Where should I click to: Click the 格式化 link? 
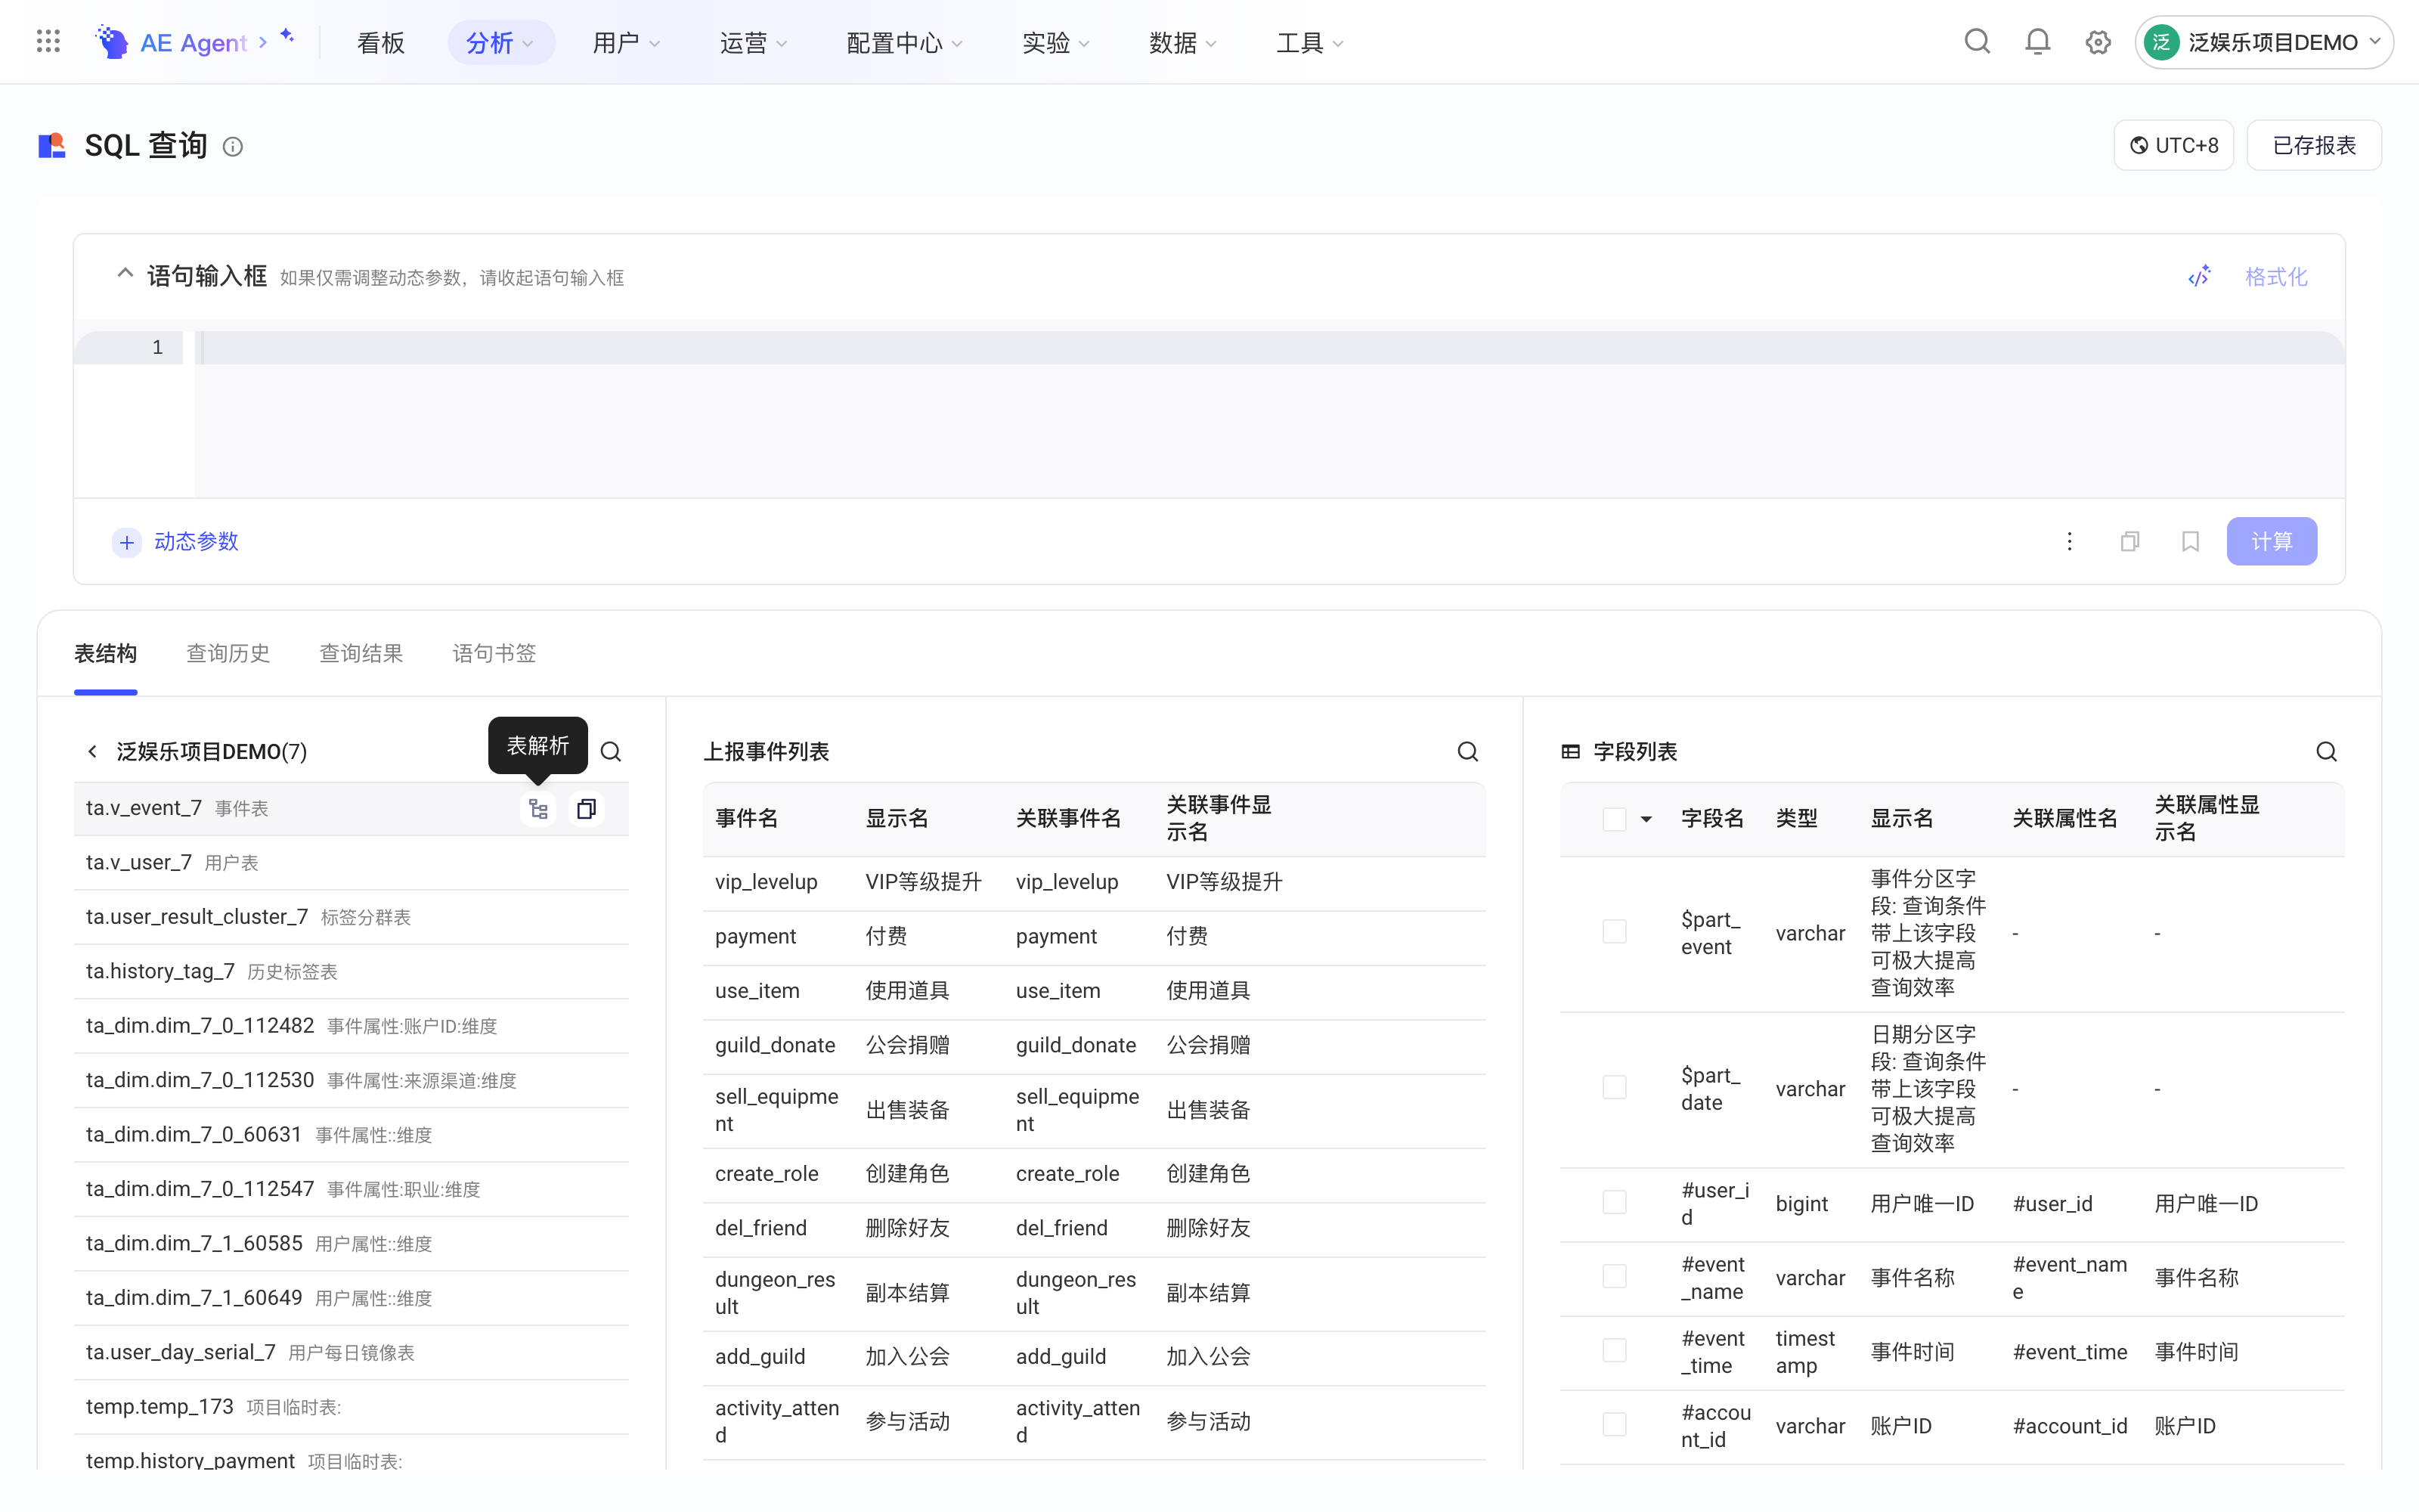click(x=2276, y=277)
